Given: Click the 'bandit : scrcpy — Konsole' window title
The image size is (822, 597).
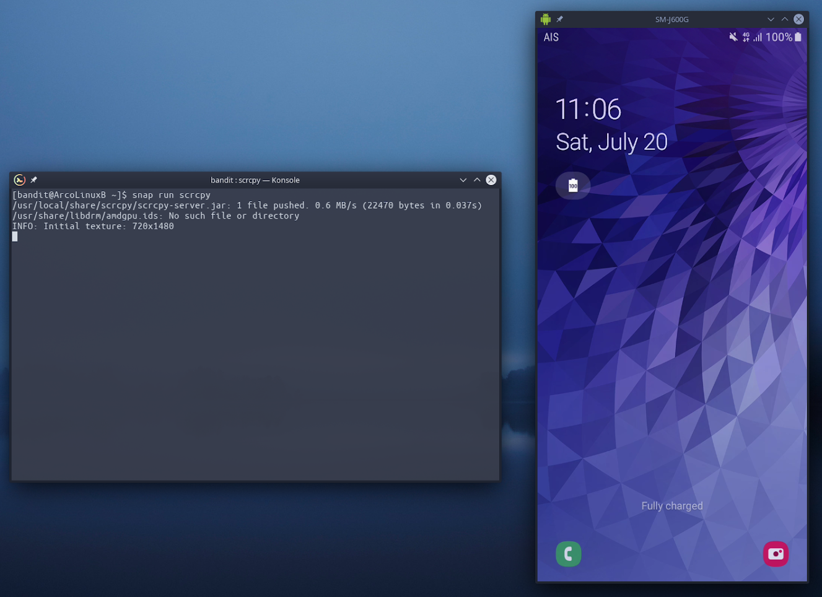Looking at the screenshot, I should click(255, 180).
